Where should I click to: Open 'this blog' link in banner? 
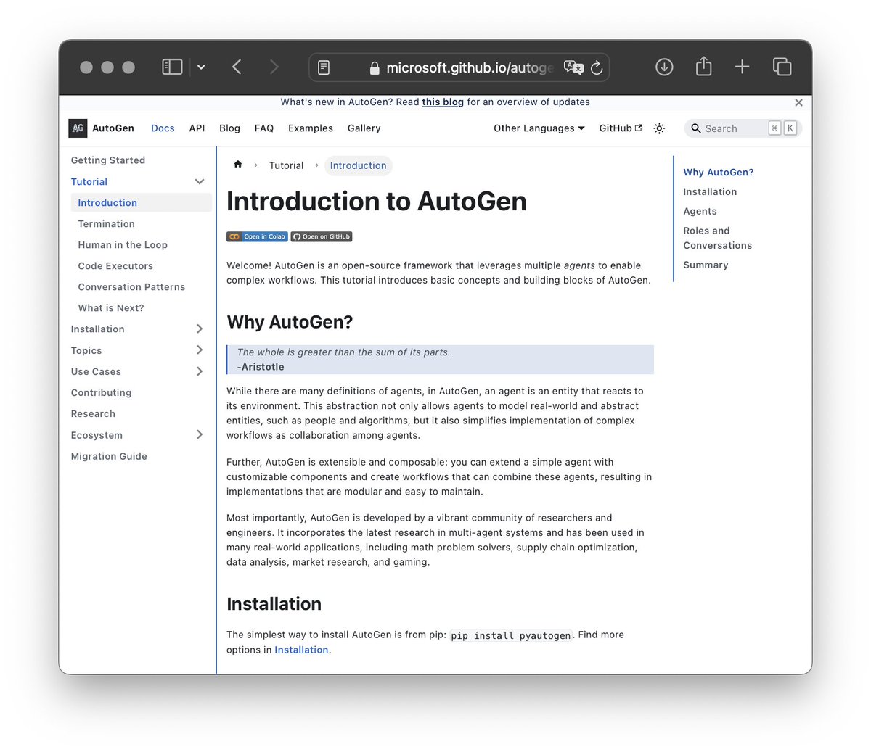coord(443,102)
